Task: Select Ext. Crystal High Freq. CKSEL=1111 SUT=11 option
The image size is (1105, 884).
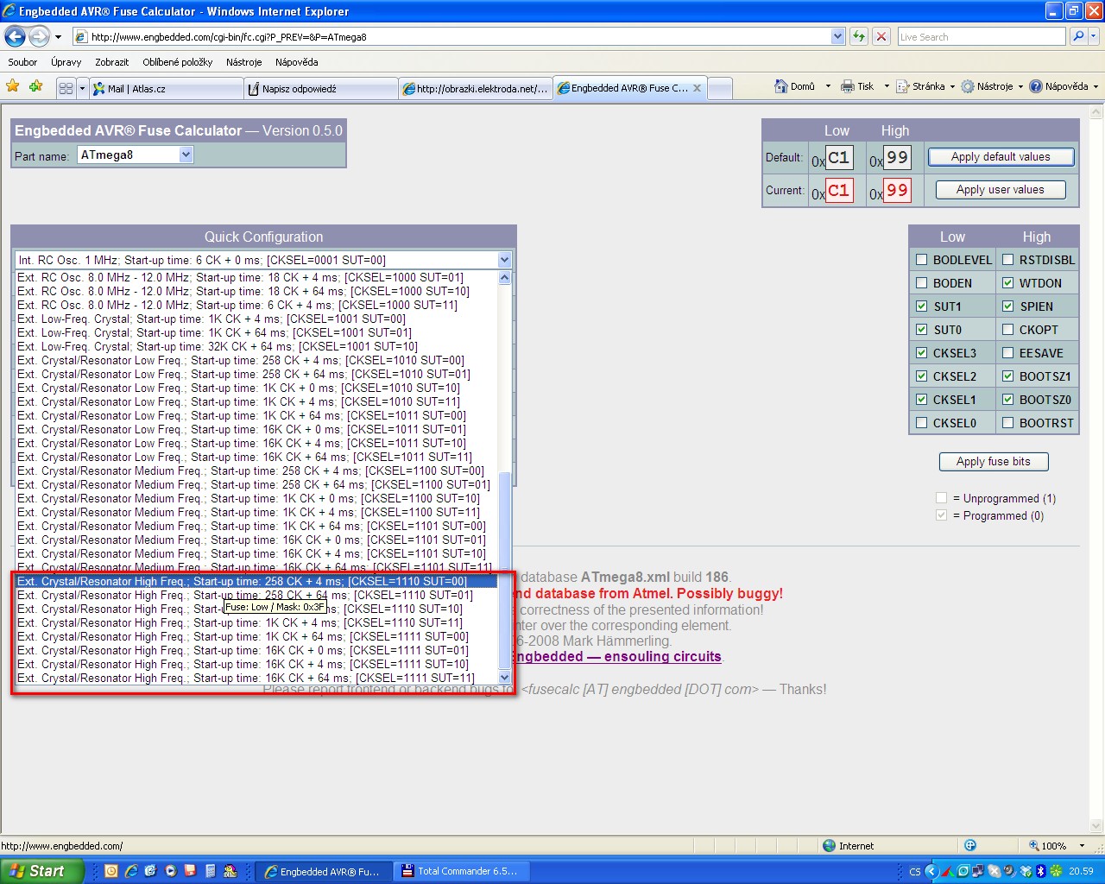Action: tap(256, 678)
